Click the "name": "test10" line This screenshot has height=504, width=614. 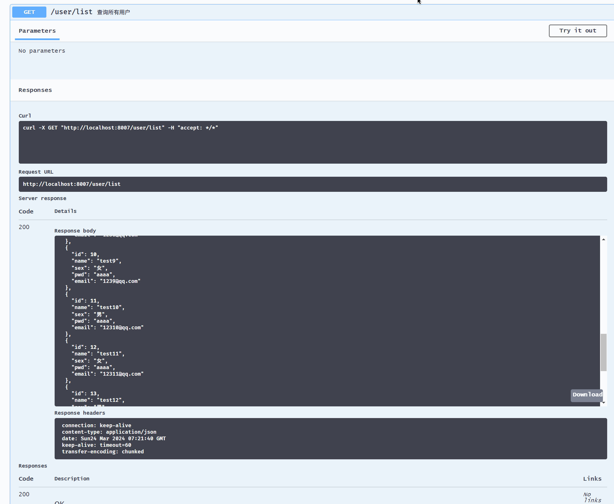pos(98,307)
